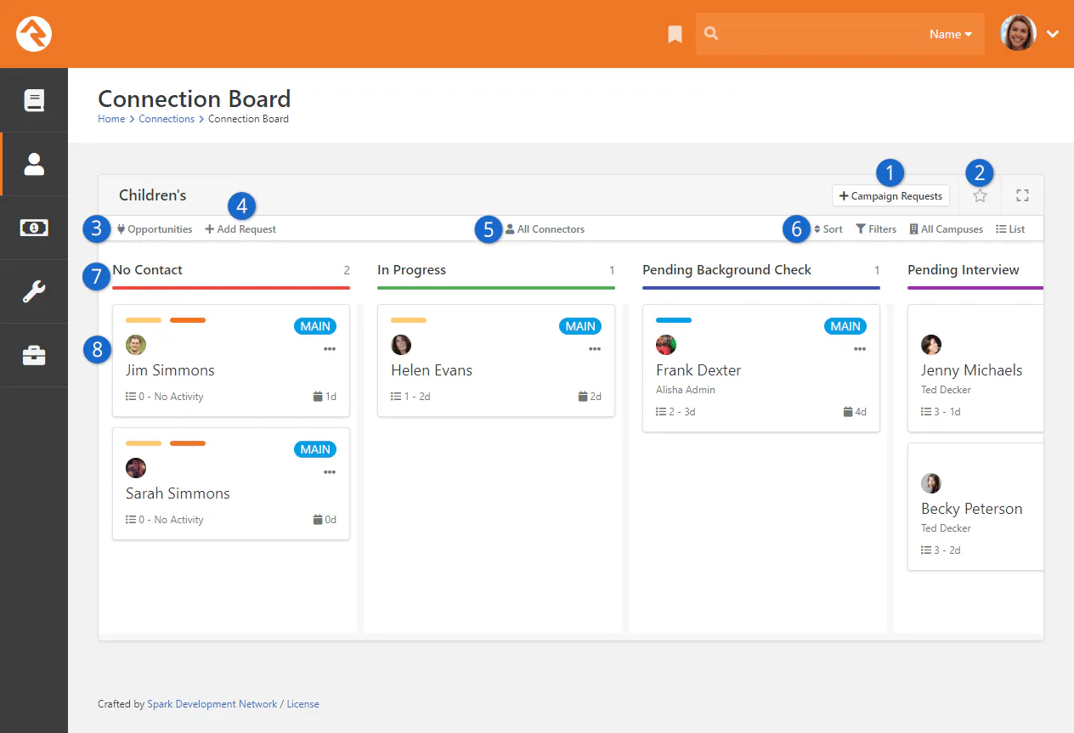This screenshot has width=1074, height=733.
Task: Click the MAIN campus badge on Helen Evans card
Action: click(x=580, y=326)
